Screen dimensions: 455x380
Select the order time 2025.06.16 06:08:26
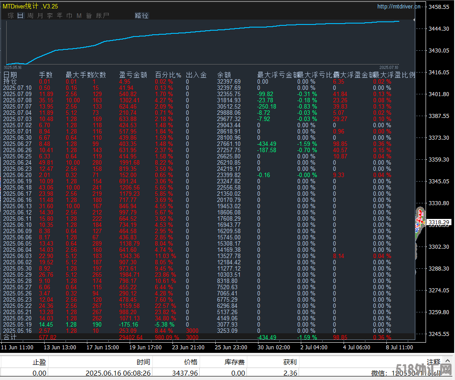118,373
